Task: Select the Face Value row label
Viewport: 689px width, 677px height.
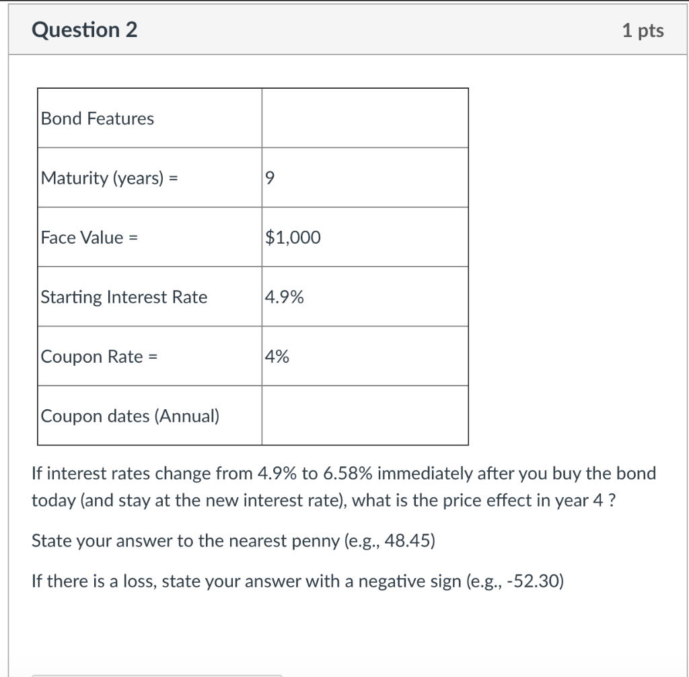Action: click(x=88, y=237)
